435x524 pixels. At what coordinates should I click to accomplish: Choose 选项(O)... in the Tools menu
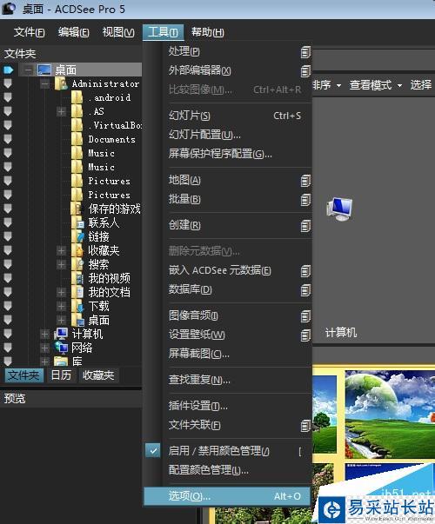227,496
